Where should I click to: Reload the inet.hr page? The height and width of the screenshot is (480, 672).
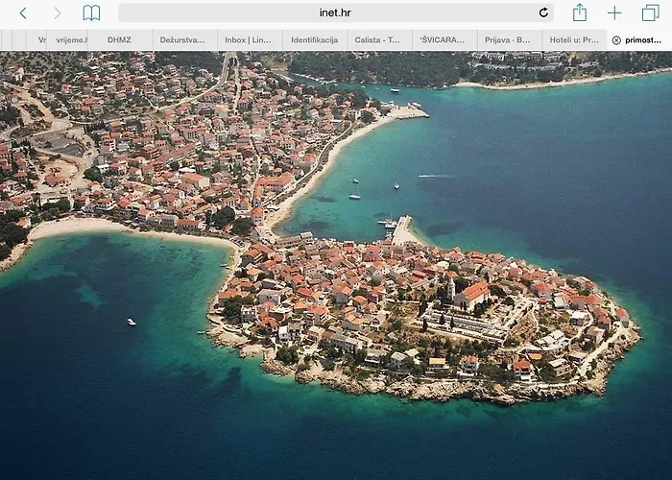543,13
